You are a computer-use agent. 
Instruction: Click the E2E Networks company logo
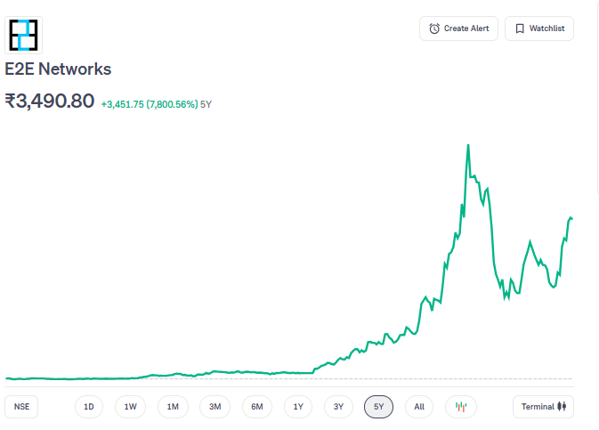24,35
